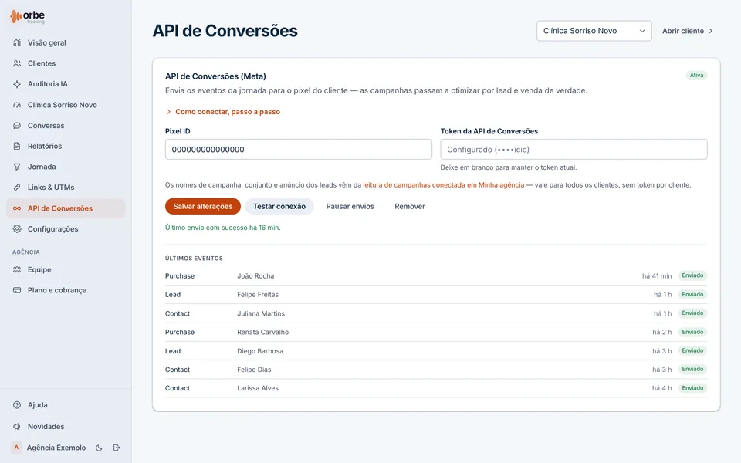This screenshot has height=463, width=741.
Task: Click the Felipe Freitas event name
Action: pyautogui.click(x=258, y=295)
